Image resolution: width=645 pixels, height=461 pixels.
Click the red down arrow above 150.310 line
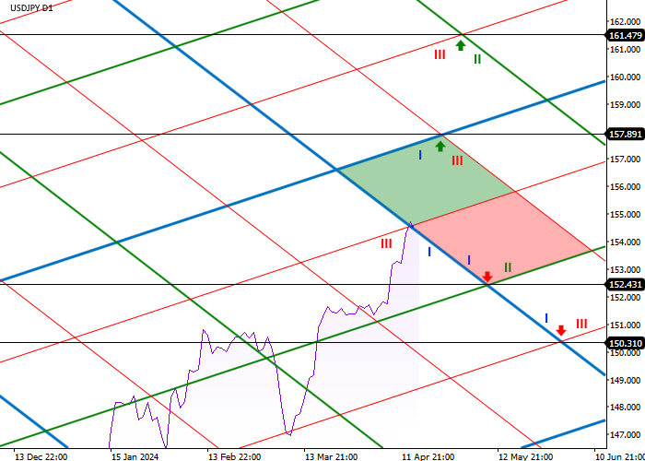point(560,330)
